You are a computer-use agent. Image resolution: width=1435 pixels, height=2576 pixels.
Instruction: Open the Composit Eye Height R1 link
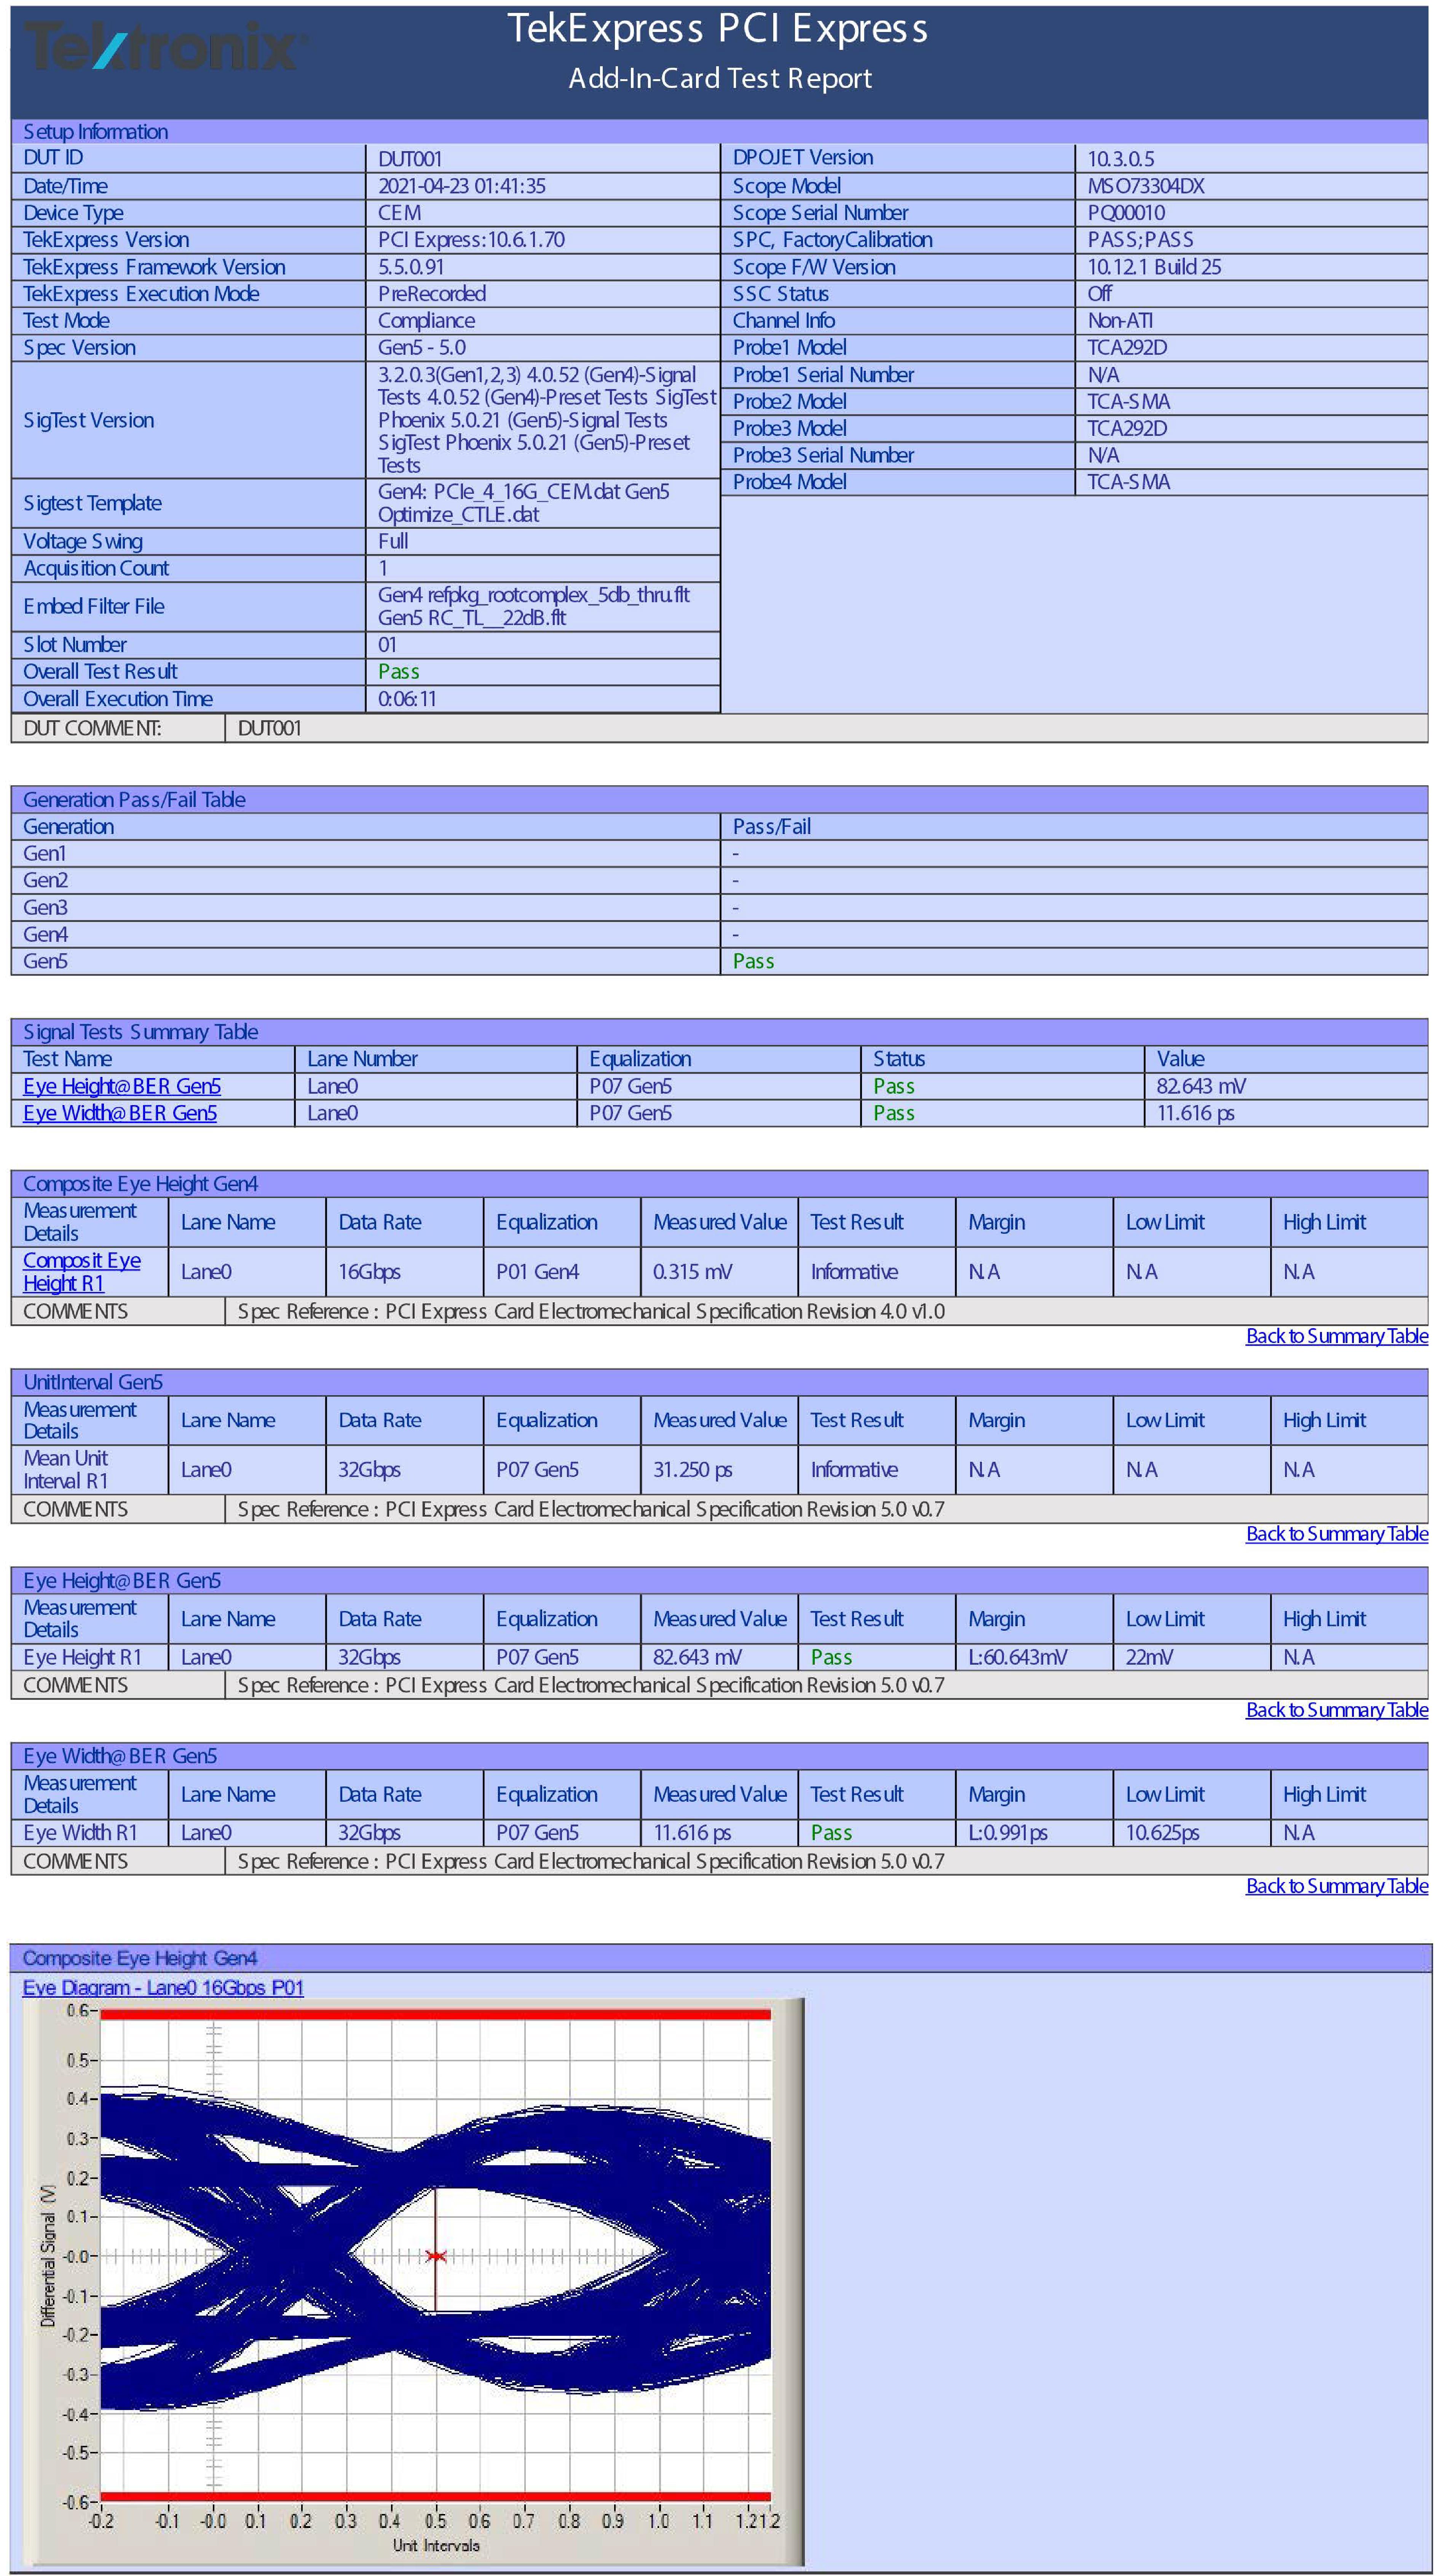(82, 1272)
